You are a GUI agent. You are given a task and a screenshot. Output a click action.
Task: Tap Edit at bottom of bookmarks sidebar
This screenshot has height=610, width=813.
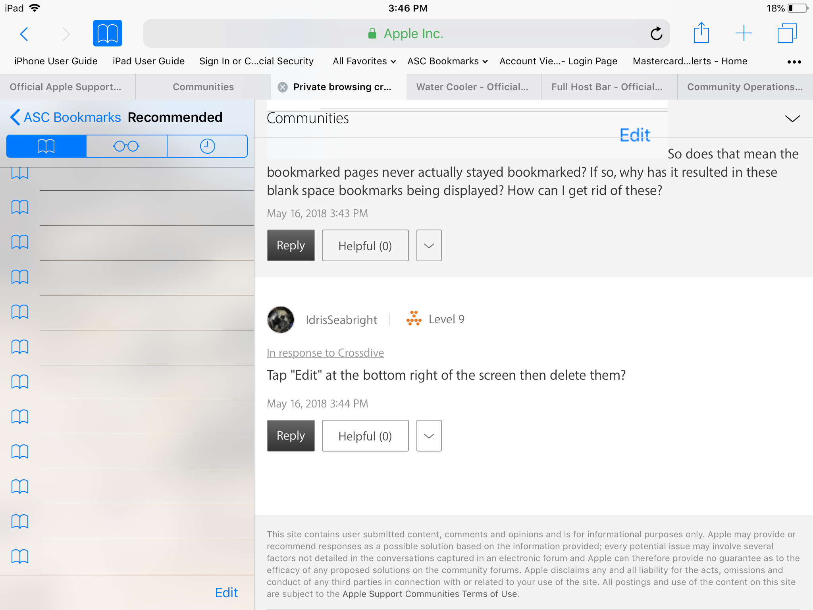tap(226, 593)
